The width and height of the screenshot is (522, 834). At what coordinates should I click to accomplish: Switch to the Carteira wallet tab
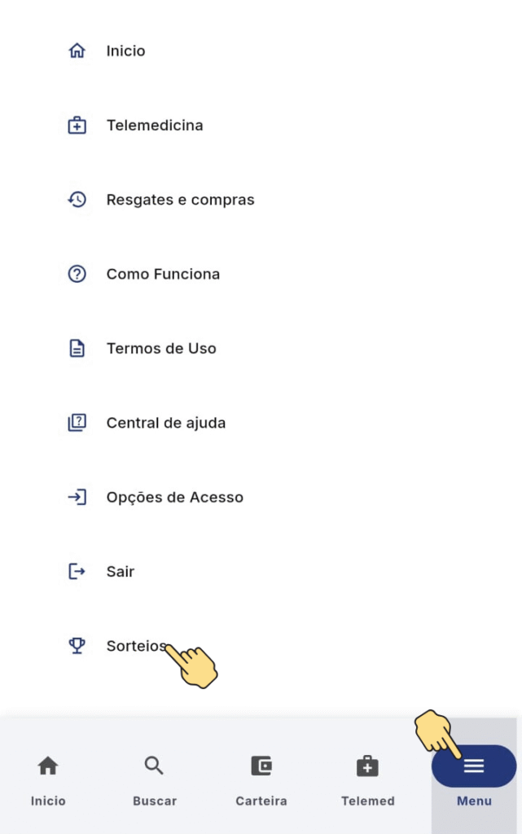[261, 781]
